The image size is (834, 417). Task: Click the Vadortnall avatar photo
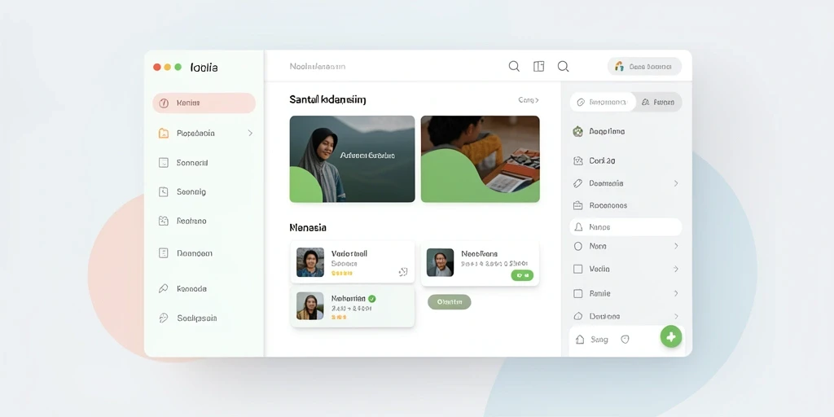click(x=310, y=262)
